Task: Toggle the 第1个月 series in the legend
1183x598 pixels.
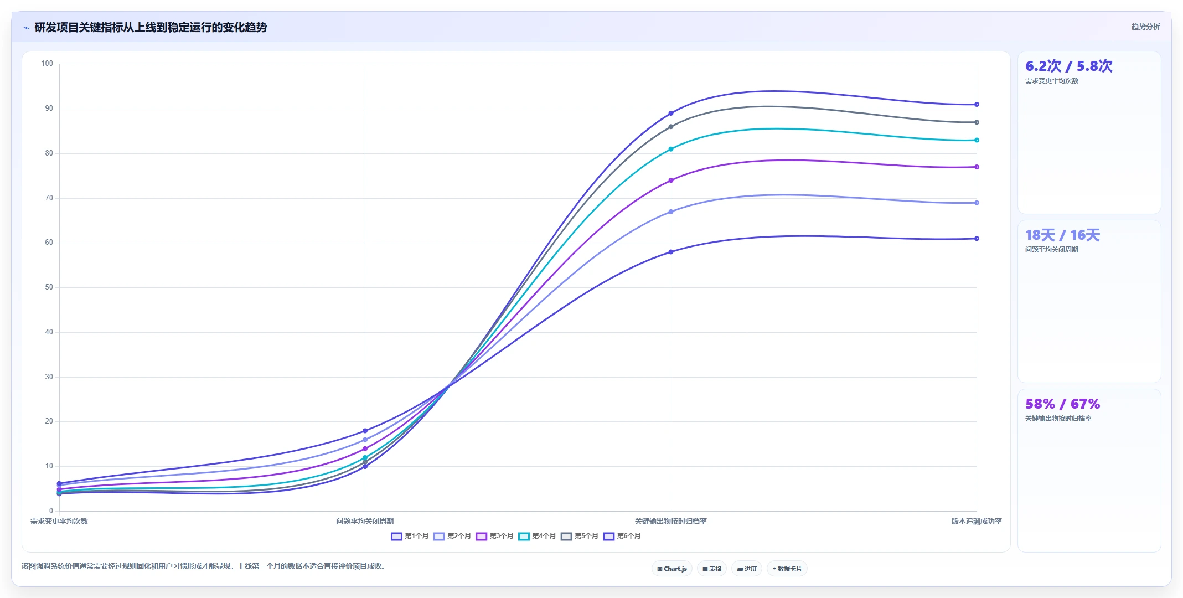Action: pyautogui.click(x=410, y=536)
